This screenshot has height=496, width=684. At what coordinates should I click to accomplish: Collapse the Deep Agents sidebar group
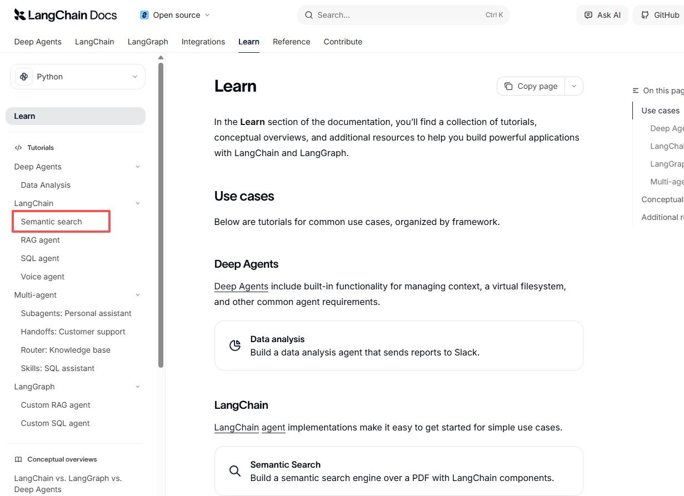tap(138, 167)
